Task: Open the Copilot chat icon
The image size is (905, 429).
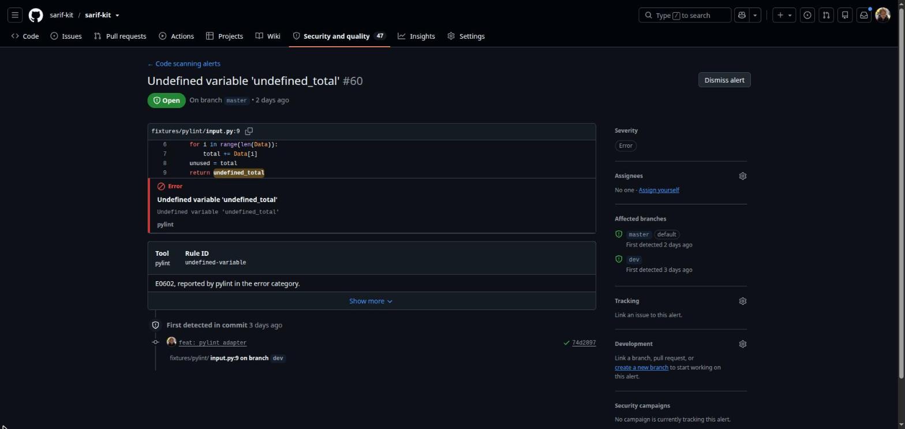Action: click(742, 15)
